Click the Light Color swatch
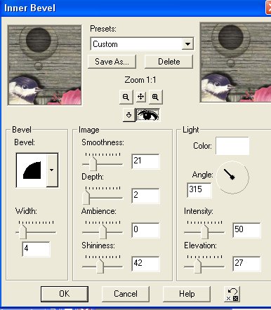The image size is (271, 310). point(232,146)
